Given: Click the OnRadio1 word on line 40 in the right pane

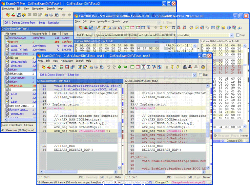Looking at the screenshot, I should tap(174, 131).
